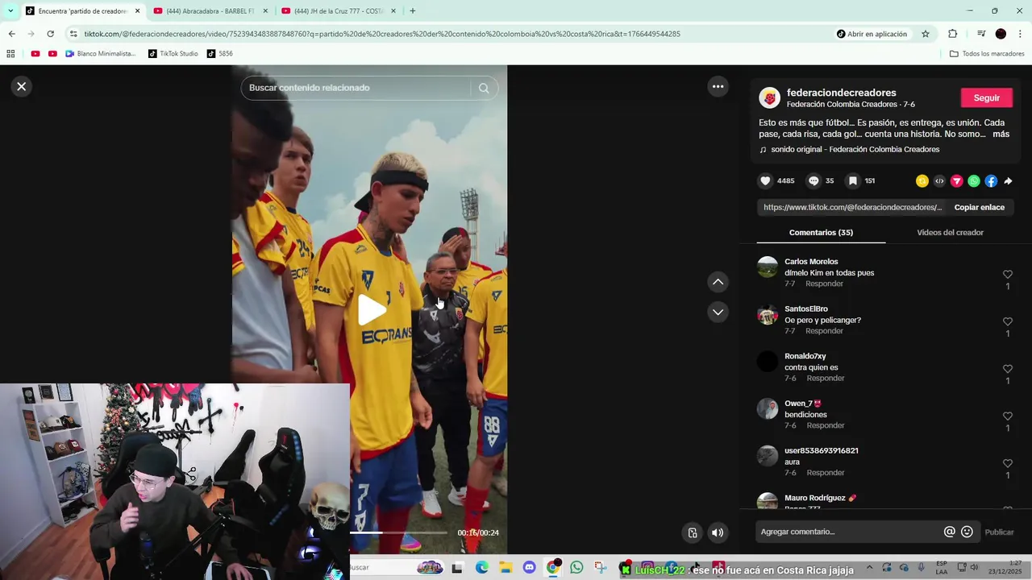
Task: Go to previous video with up arrow
Action: [718, 282]
